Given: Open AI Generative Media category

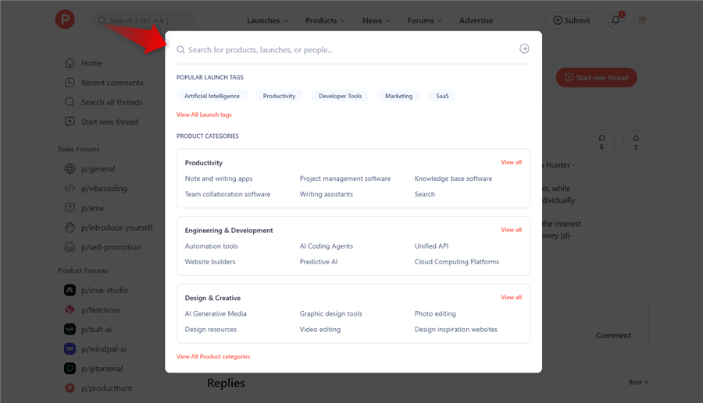Looking at the screenshot, I should [x=216, y=313].
